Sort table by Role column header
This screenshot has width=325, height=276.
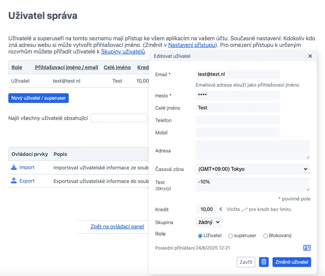[x=17, y=68]
